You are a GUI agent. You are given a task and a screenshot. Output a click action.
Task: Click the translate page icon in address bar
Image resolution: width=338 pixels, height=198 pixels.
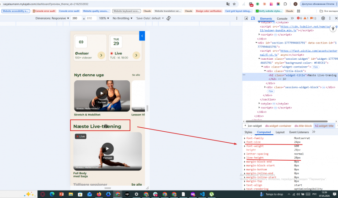coord(228,4)
